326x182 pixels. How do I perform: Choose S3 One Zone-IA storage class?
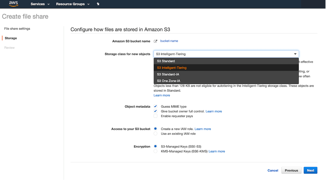[168, 81]
